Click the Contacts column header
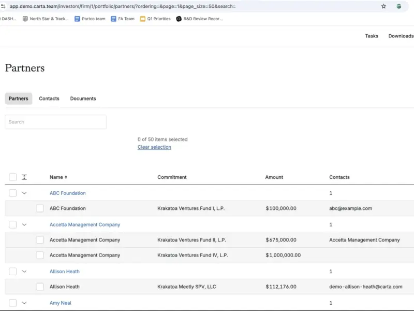414x311 pixels. [339, 177]
